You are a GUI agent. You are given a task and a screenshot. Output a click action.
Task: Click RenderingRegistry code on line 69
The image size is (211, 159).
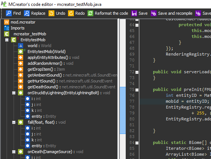click(x=188, y=54)
